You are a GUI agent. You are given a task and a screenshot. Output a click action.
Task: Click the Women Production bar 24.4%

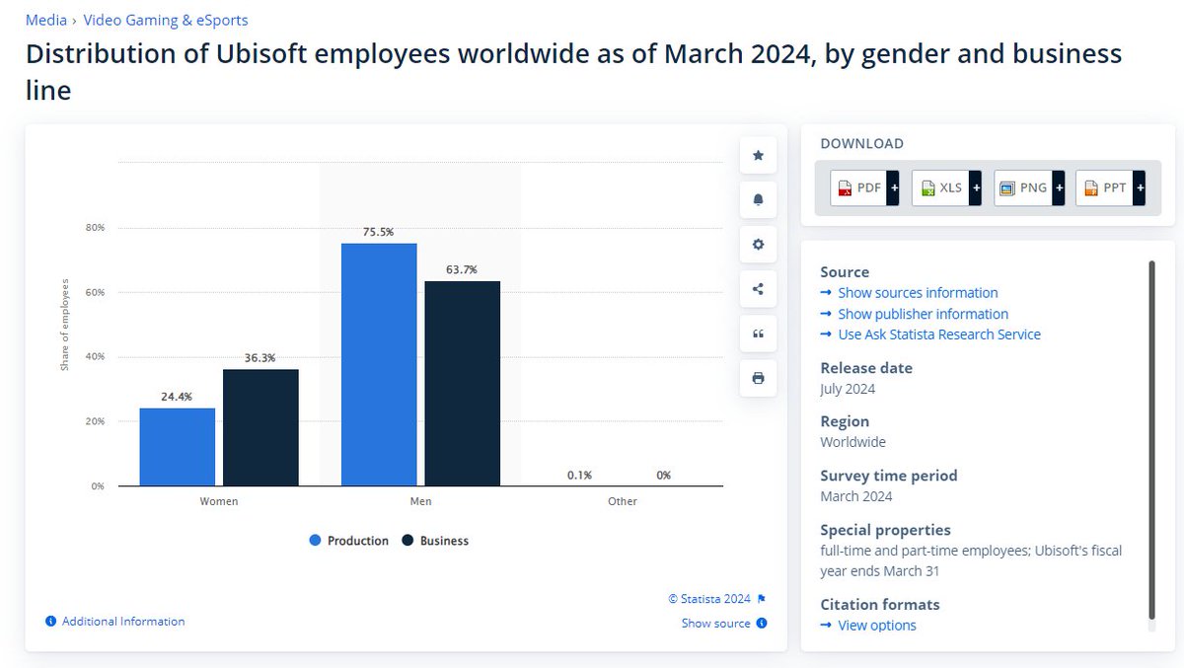pyautogui.click(x=178, y=447)
